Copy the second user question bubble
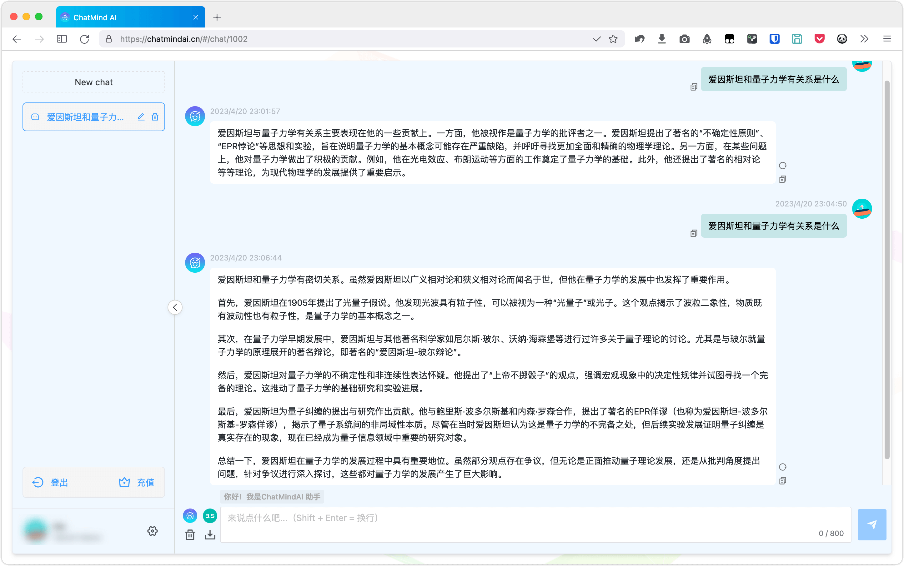 (693, 233)
